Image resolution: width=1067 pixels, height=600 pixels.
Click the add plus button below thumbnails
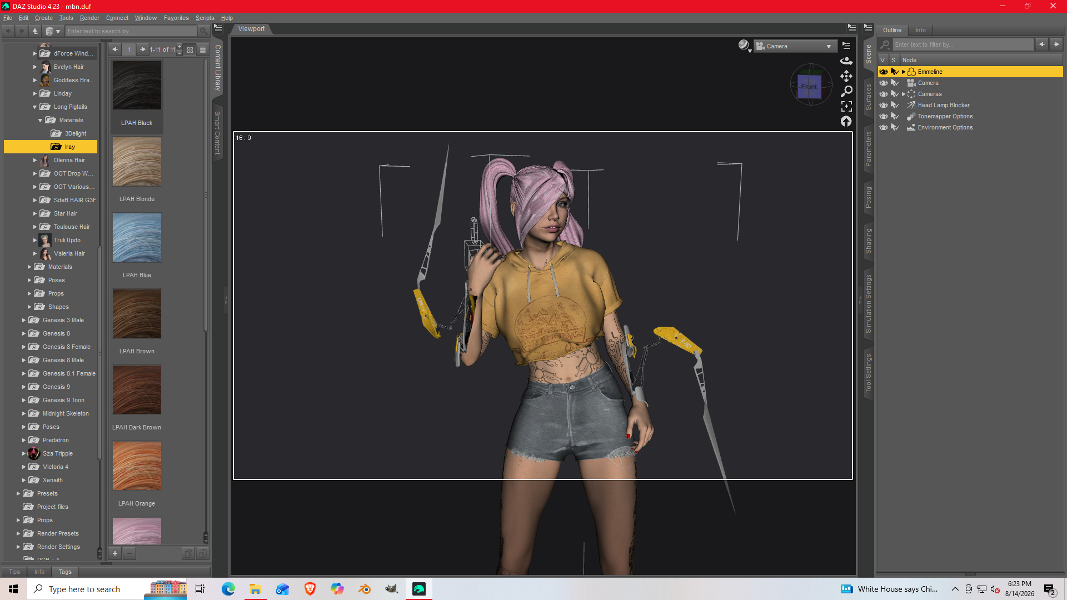[115, 553]
